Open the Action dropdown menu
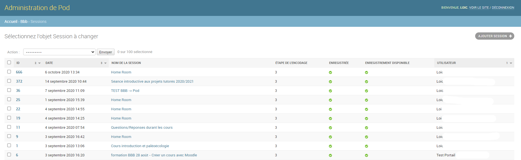The image size is (521, 160). click(59, 52)
